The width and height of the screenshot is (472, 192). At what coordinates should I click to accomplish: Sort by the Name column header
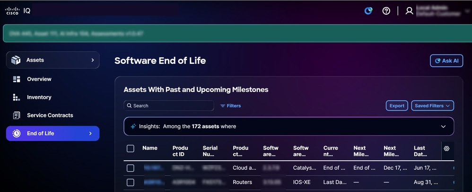pyautogui.click(x=150, y=148)
